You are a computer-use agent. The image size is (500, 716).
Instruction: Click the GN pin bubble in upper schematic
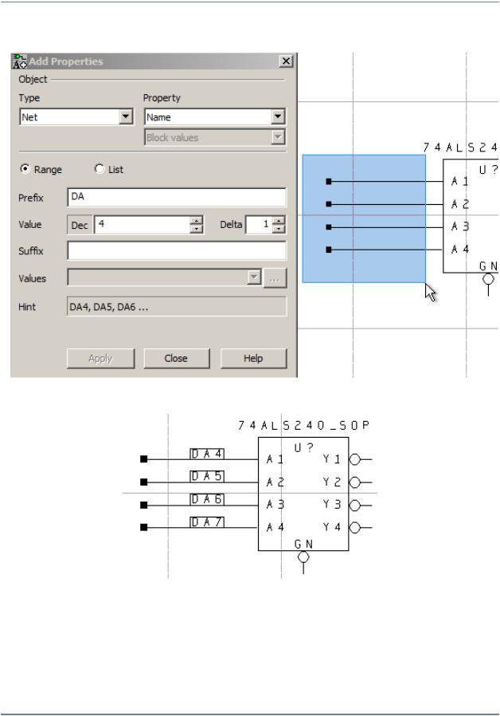[x=488, y=278]
